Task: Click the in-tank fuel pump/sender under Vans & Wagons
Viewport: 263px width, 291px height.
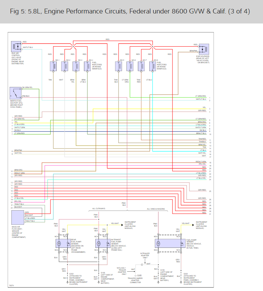Action: click(x=158, y=243)
